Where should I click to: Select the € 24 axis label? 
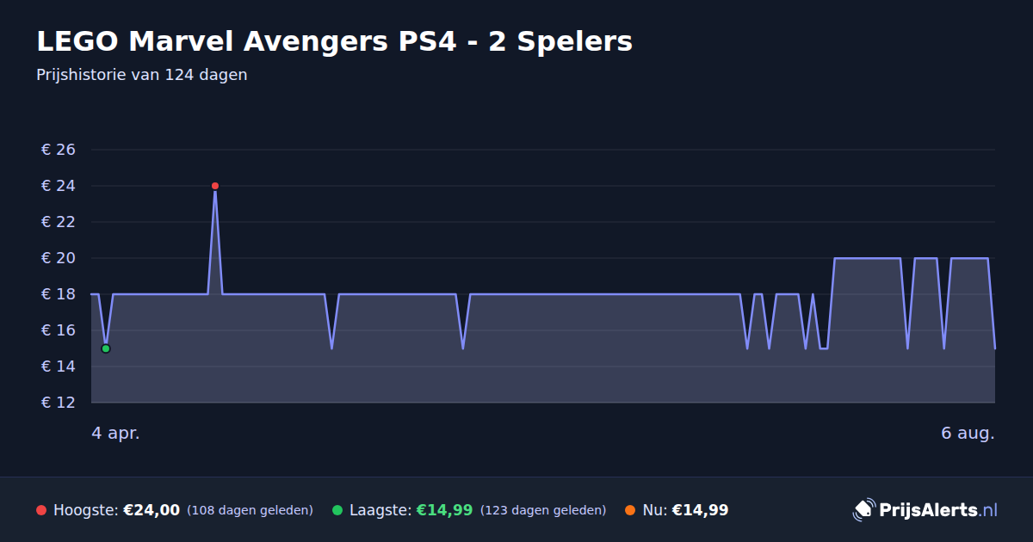59,186
